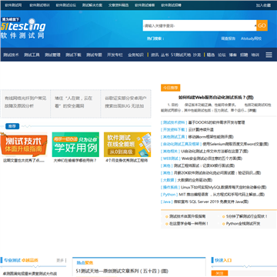Select 开发专栏 in the main navigation
Screen dimensions: 277x277
(x=115, y=55)
